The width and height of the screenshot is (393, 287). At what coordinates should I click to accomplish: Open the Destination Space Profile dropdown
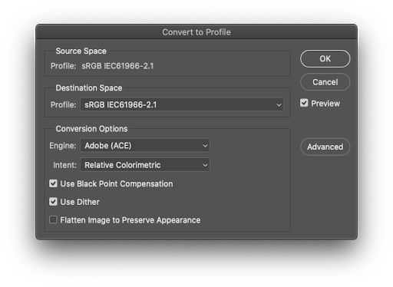click(x=182, y=104)
